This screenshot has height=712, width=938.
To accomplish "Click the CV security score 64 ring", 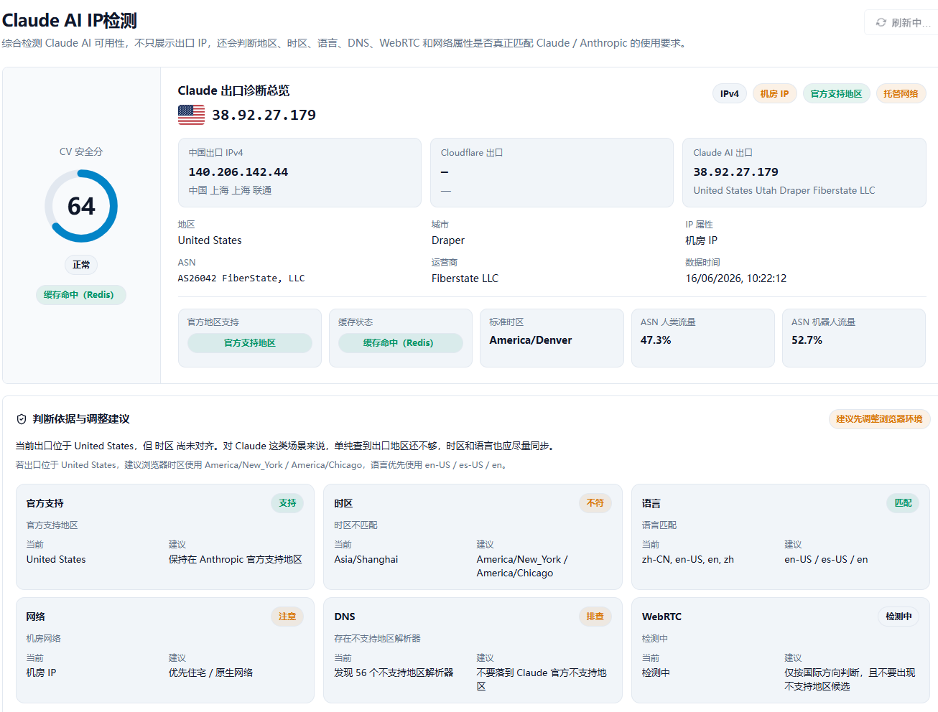I will (x=81, y=206).
